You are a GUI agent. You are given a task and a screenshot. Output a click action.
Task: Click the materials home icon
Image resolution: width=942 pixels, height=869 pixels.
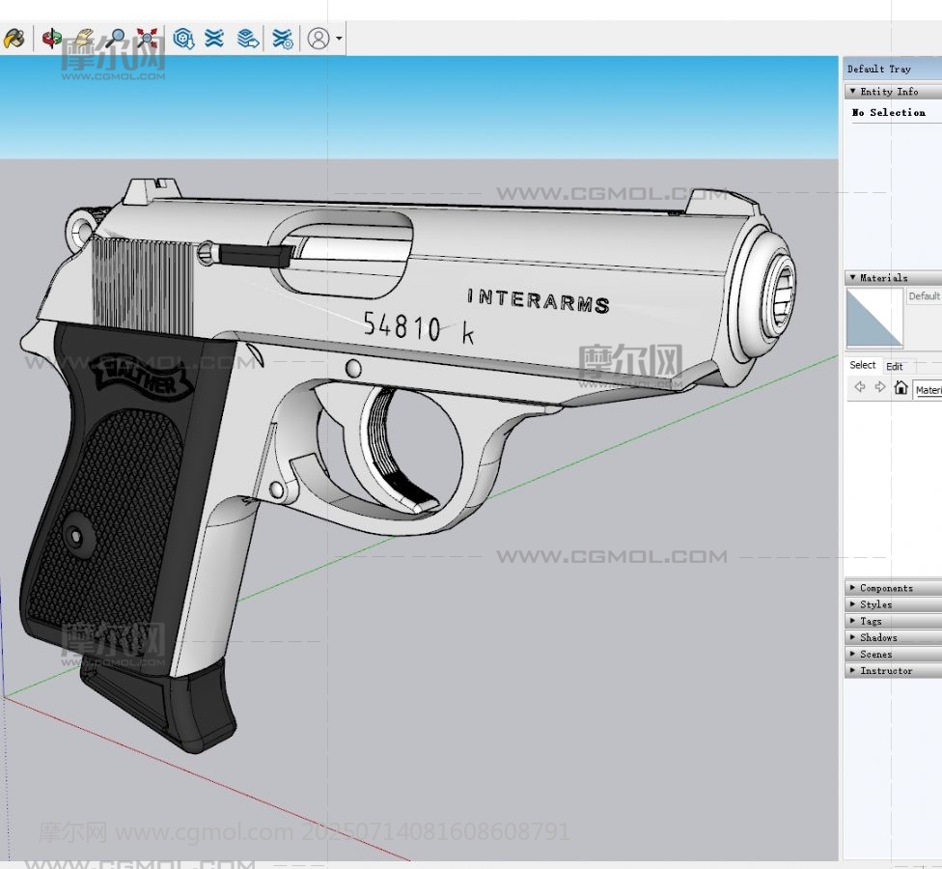(900, 387)
